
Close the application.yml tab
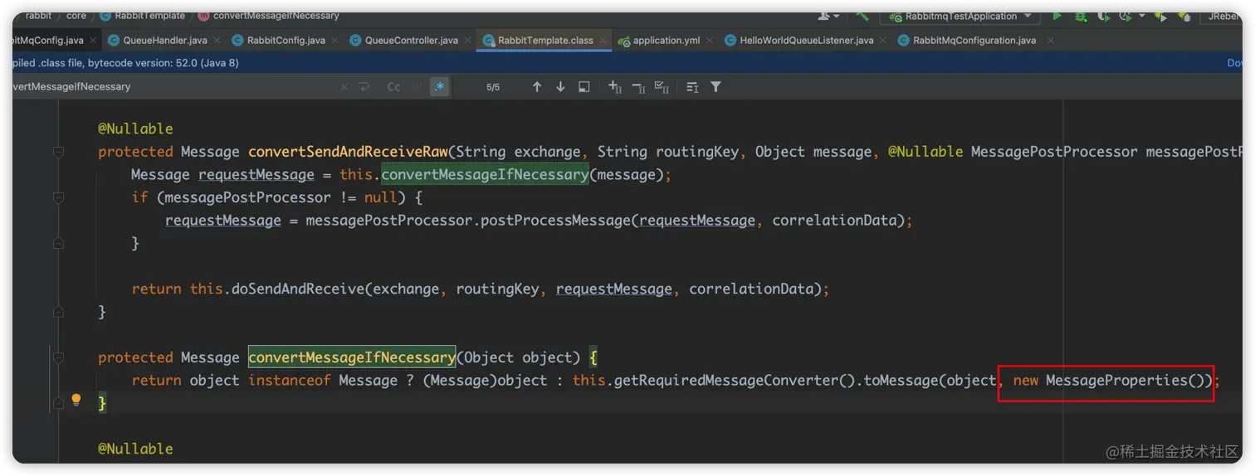click(x=711, y=41)
